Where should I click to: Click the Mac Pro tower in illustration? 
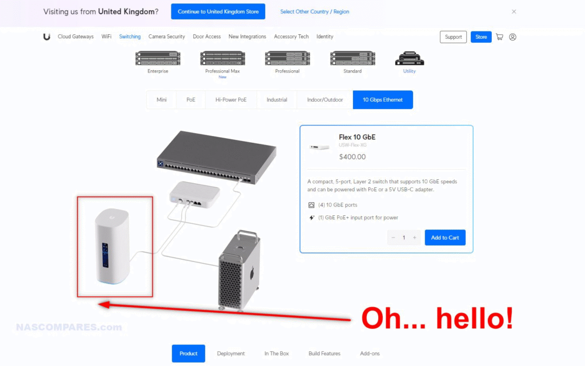239,271
